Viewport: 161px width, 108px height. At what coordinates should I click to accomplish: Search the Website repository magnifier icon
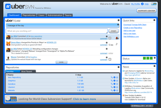(112, 90)
